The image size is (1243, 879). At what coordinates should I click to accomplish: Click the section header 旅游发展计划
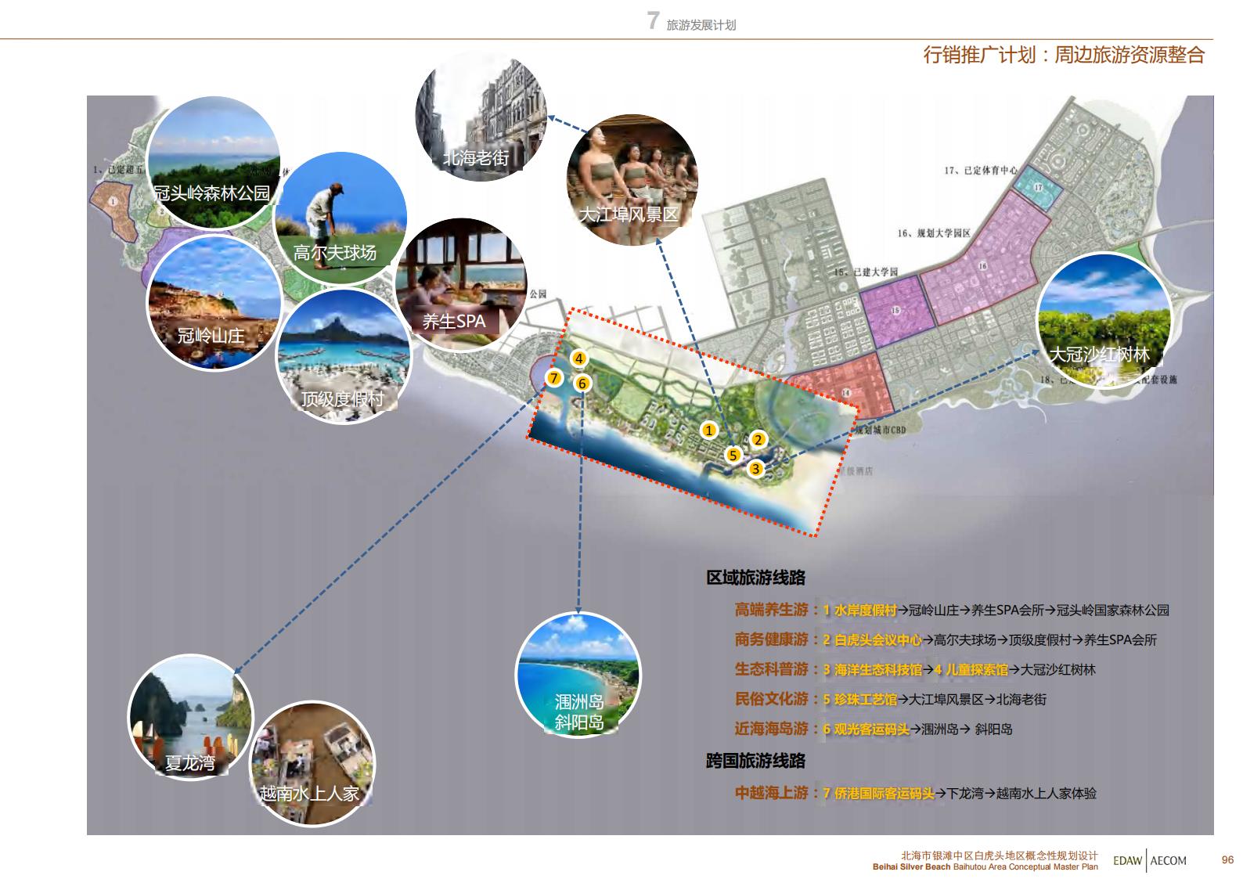(x=701, y=25)
